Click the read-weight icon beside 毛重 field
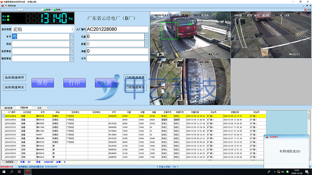 click(147, 37)
